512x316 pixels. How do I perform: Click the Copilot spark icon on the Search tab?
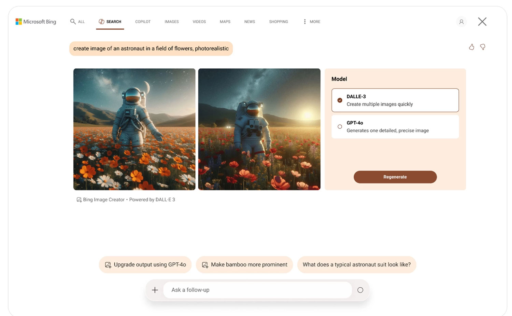click(x=101, y=21)
